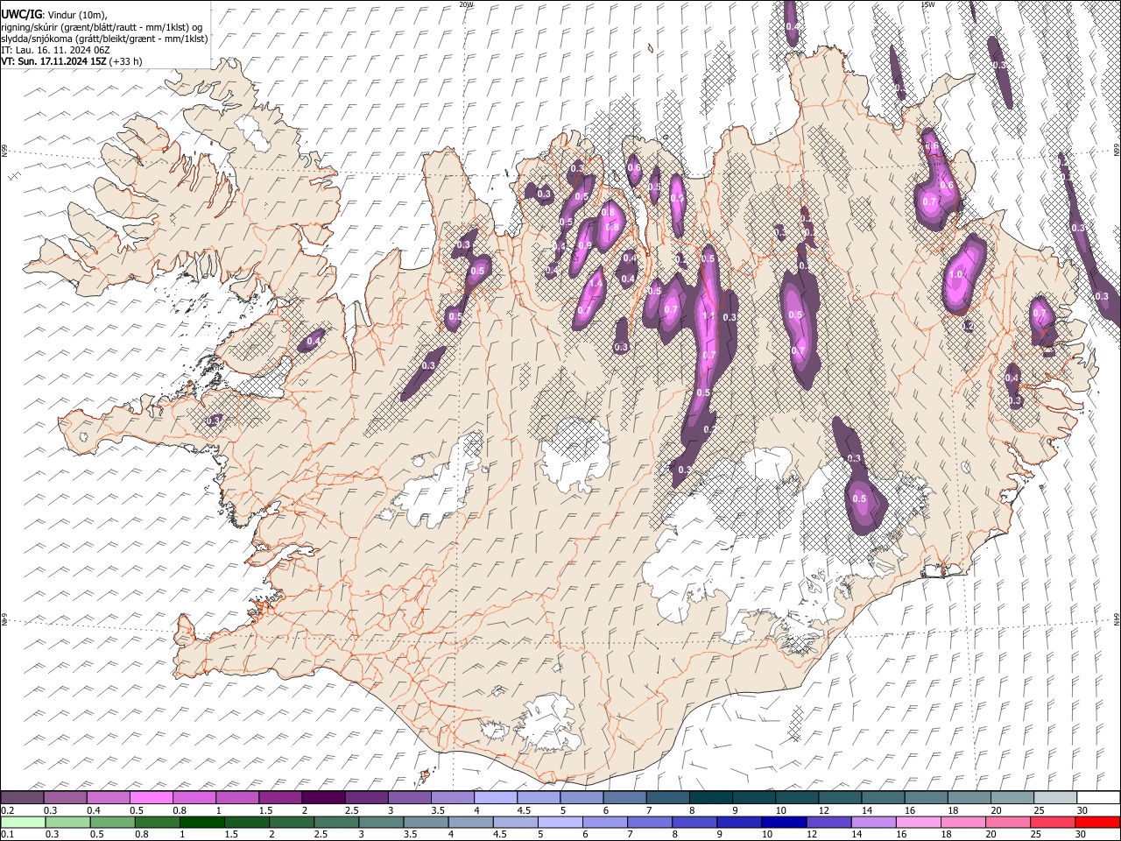Click the '0.2' label under the upper legend row
Screen dimensions: 1121x841
6,810
